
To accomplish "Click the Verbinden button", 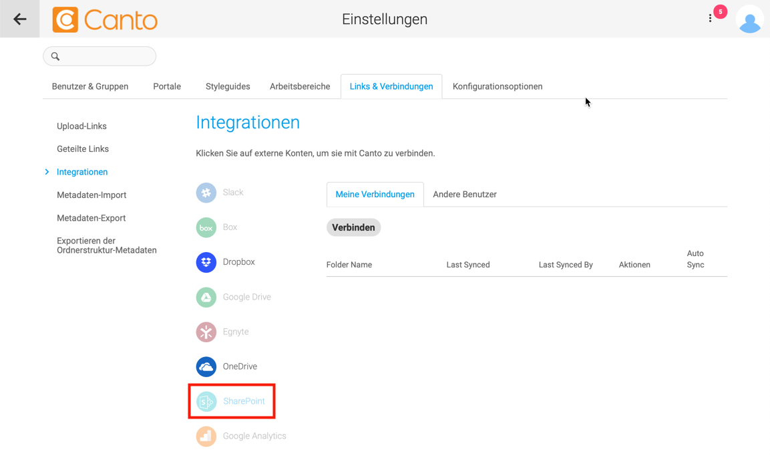I will [x=353, y=227].
